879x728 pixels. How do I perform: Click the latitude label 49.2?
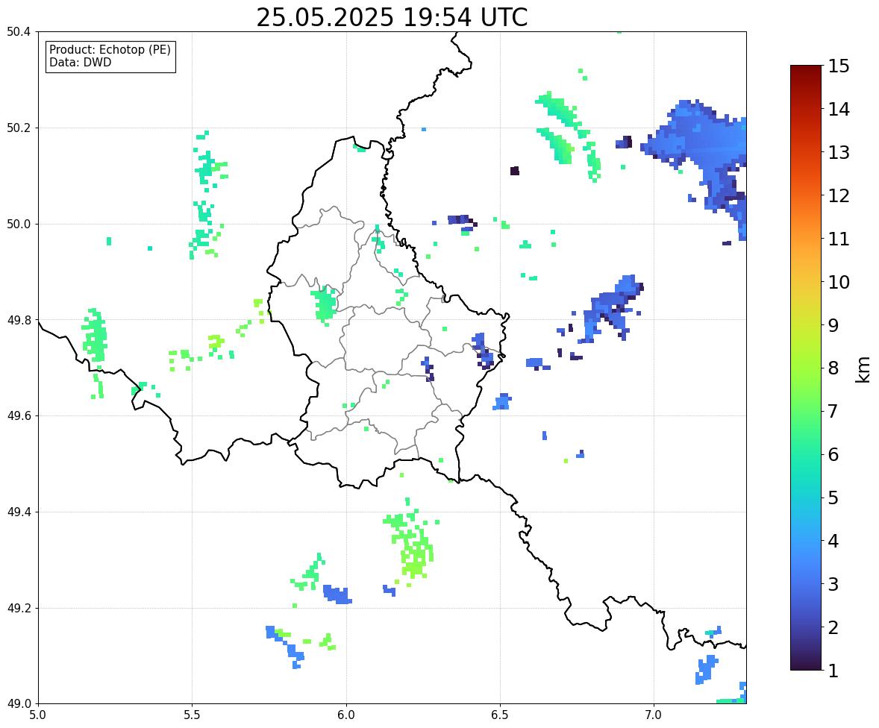point(19,608)
